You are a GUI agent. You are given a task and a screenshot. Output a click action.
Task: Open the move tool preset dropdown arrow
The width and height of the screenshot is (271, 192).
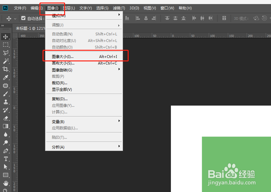[15, 19]
